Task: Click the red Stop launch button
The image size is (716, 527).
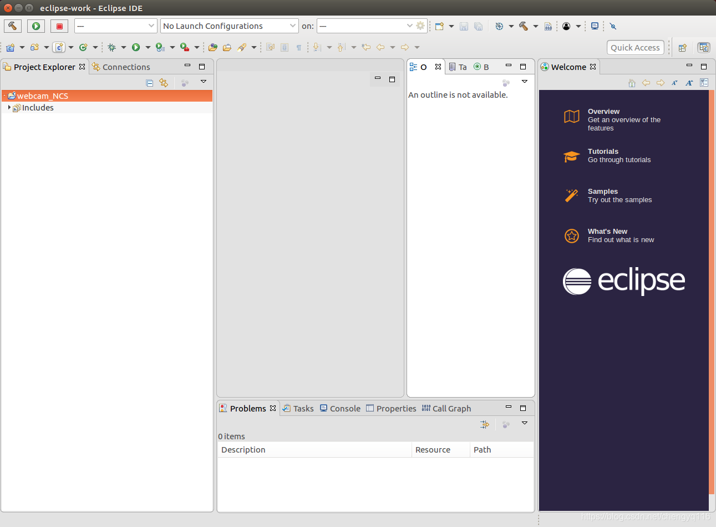Action: tap(59, 26)
